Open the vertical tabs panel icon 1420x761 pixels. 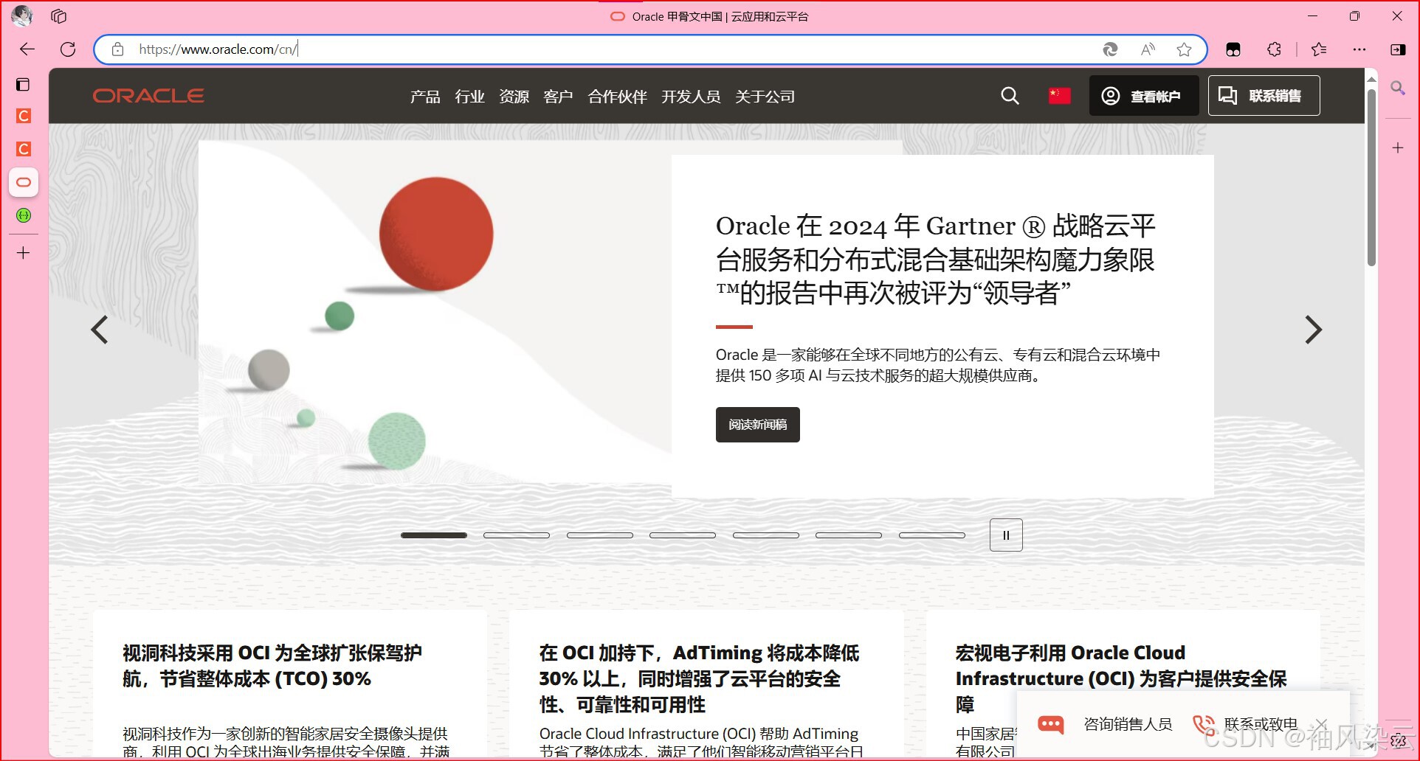pos(23,84)
